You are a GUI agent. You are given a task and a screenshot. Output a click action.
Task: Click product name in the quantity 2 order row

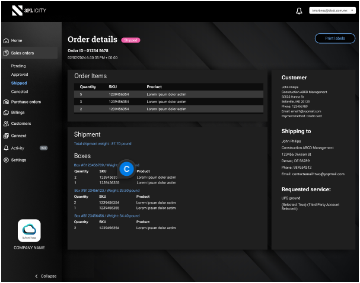[x=167, y=109]
